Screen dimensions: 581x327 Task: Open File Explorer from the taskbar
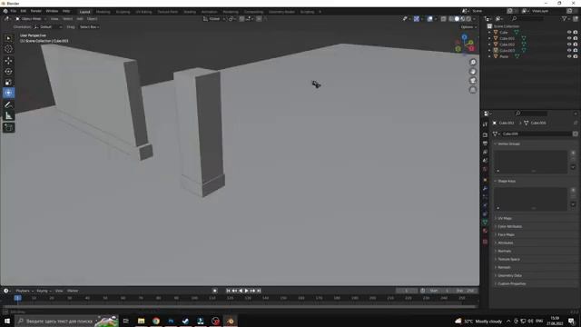coord(142,321)
